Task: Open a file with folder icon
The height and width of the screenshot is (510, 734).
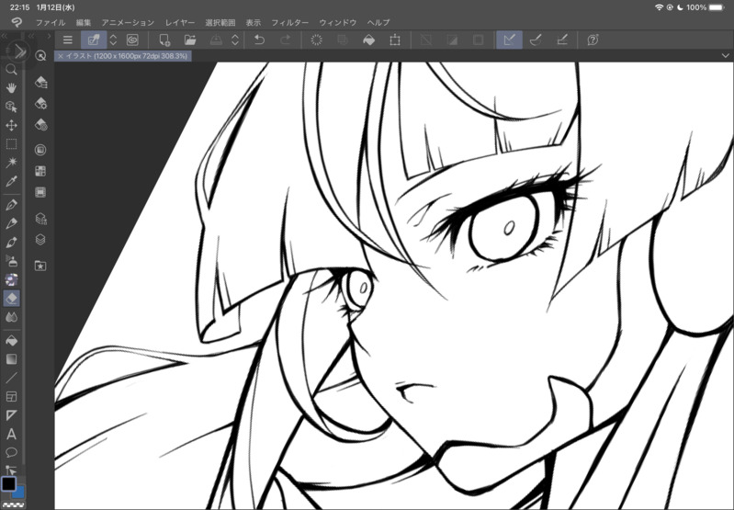Action: coord(189,40)
